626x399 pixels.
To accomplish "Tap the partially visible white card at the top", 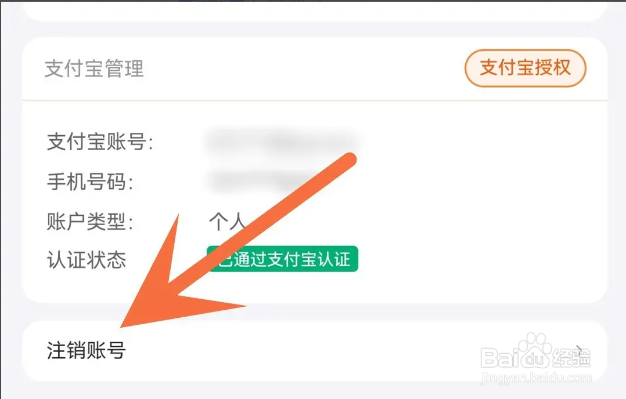I will coord(315,11).
